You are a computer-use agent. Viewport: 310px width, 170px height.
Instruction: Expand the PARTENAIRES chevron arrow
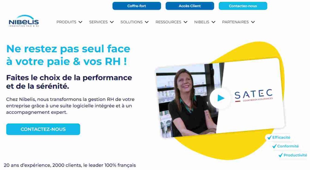pyautogui.click(x=253, y=22)
